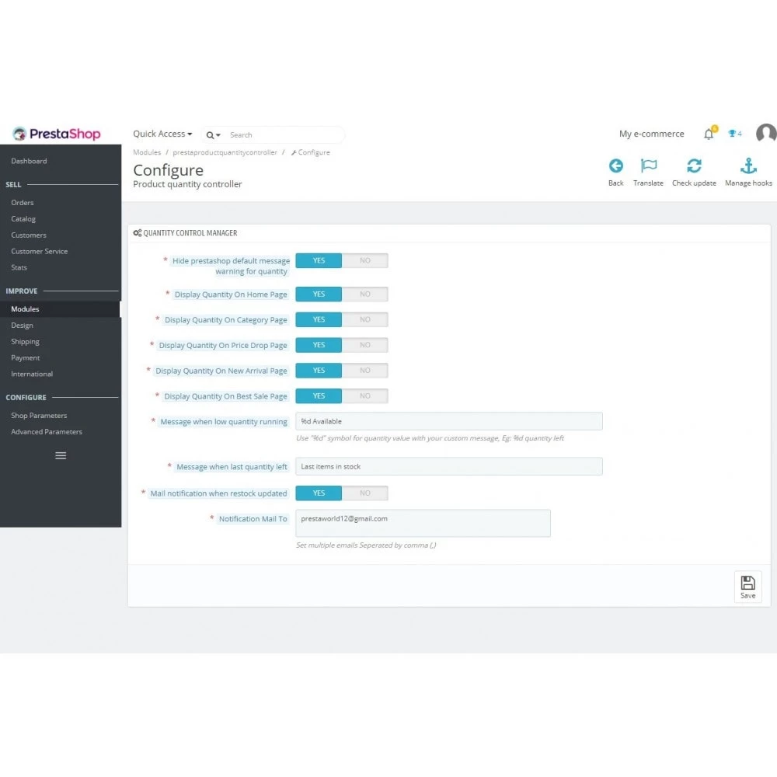Viewport: 777px width, 777px height.
Task: Click the '%d symbol' hint text
Action: (430, 438)
